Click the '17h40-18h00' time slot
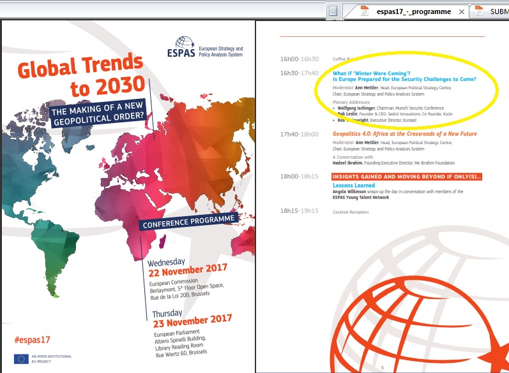Viewport: 509px width, 373px height. pyautogui.click(x=300, y=134)
